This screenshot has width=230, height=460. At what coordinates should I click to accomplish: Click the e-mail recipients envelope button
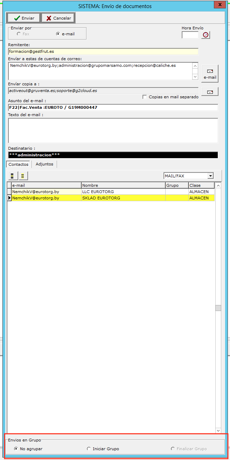tap(210, 73)
